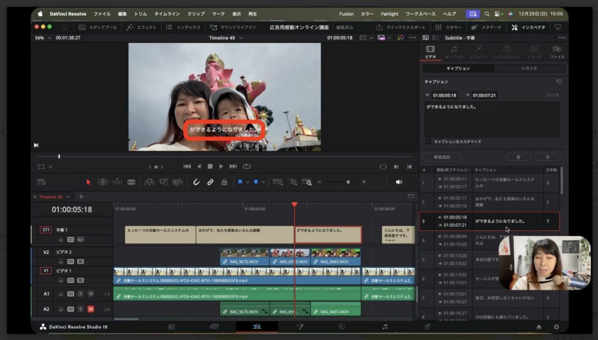Enable the キャプションをカスタマイズ checkbox

tap(429, 142)
